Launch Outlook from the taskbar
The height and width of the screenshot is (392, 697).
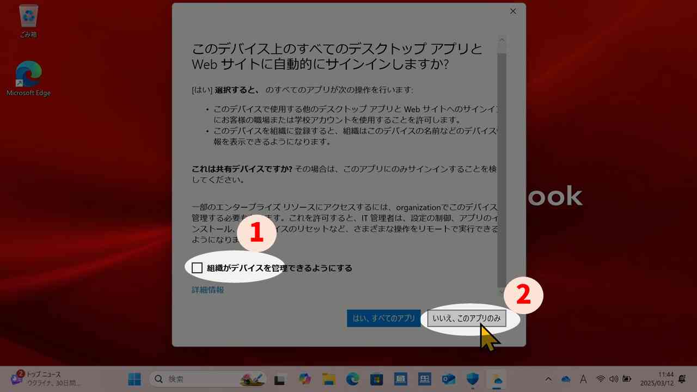pos(448,378)
